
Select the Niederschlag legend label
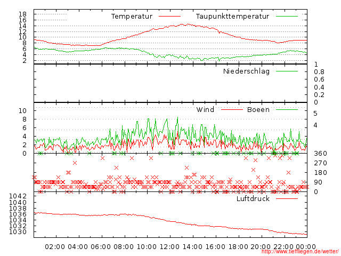pyautogui.click(x=246, y=71)
